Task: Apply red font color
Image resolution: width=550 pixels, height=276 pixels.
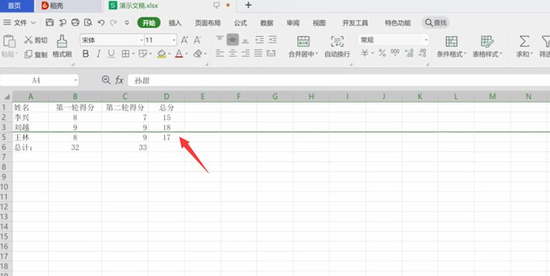Action: point(179,53)
